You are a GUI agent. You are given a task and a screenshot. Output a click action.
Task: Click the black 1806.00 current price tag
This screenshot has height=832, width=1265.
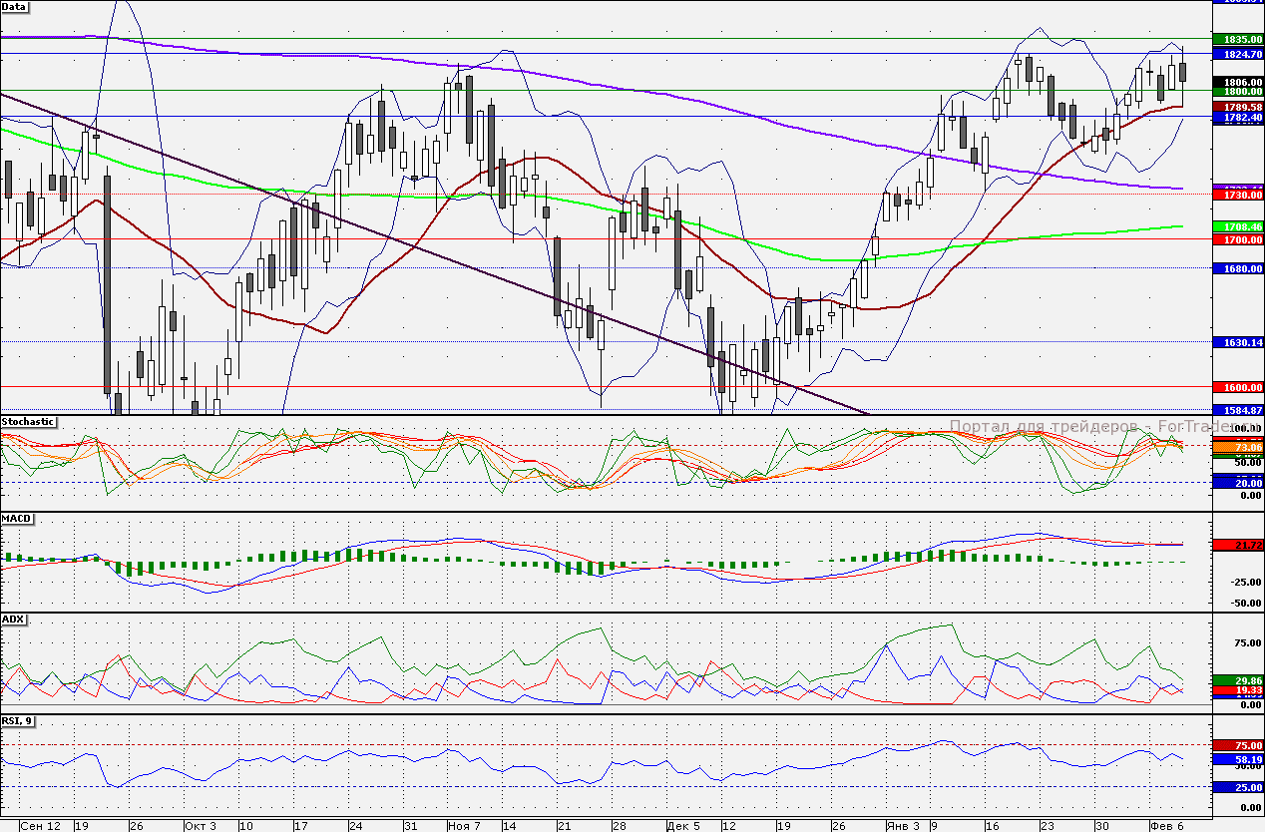pos(1236,82)
